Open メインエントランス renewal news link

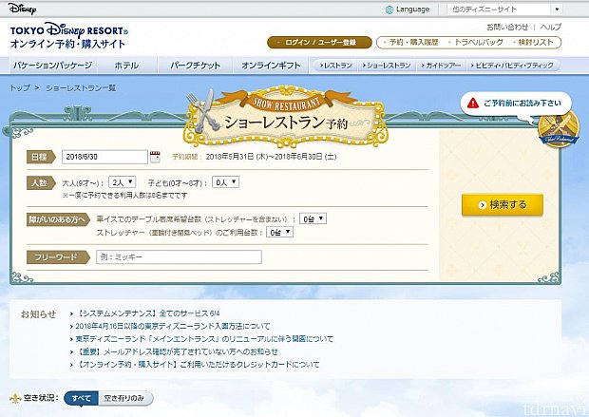(x=204, y=339)
